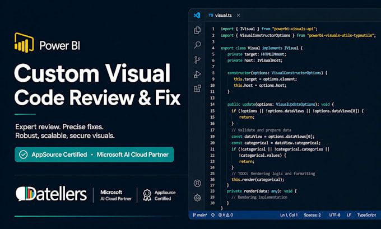Image resolution: width=381 pixels, height=229 pixels.
Task: Click the checkmark icon in teal badge
Action: coord(24,155)
